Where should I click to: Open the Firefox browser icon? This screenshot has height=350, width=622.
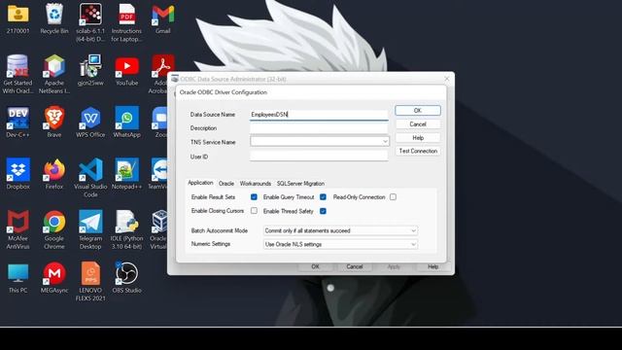pos(54,174)
